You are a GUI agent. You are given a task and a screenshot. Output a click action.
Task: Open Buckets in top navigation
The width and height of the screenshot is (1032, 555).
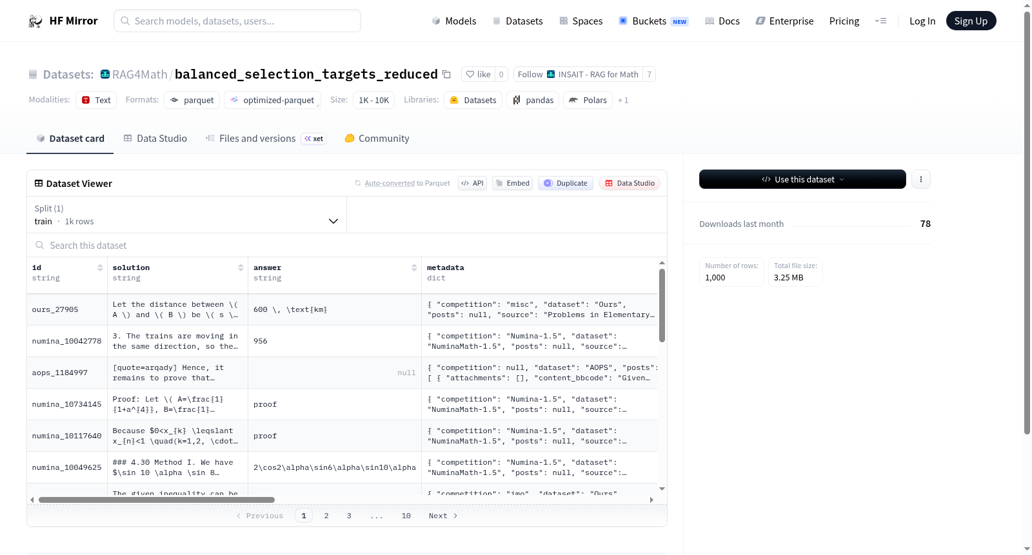[653, 21]
